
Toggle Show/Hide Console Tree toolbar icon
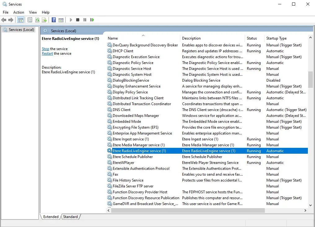(20, 20)
